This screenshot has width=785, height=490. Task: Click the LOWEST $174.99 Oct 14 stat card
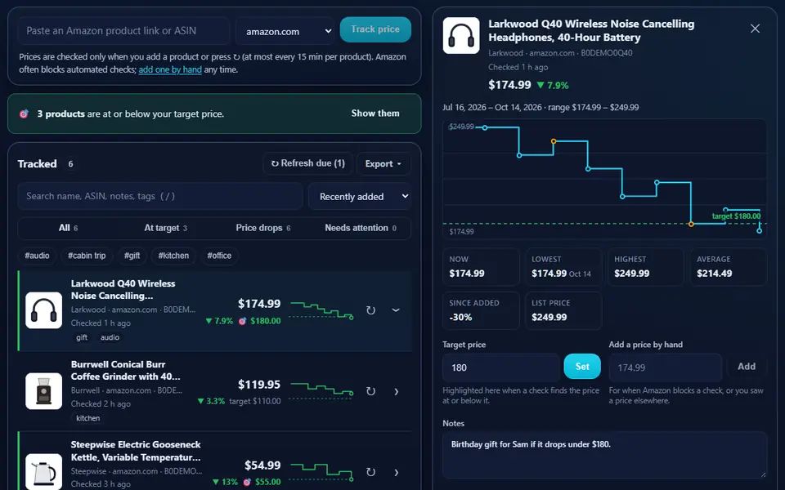[563, 267]
